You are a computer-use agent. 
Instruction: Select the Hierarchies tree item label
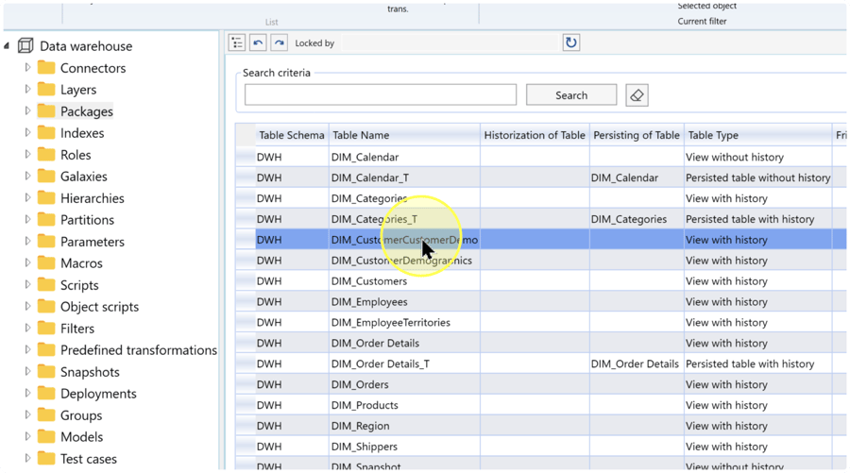[x=93, y=197]
